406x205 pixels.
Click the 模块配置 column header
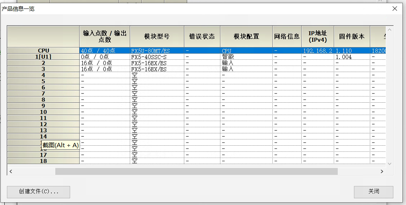246,37
